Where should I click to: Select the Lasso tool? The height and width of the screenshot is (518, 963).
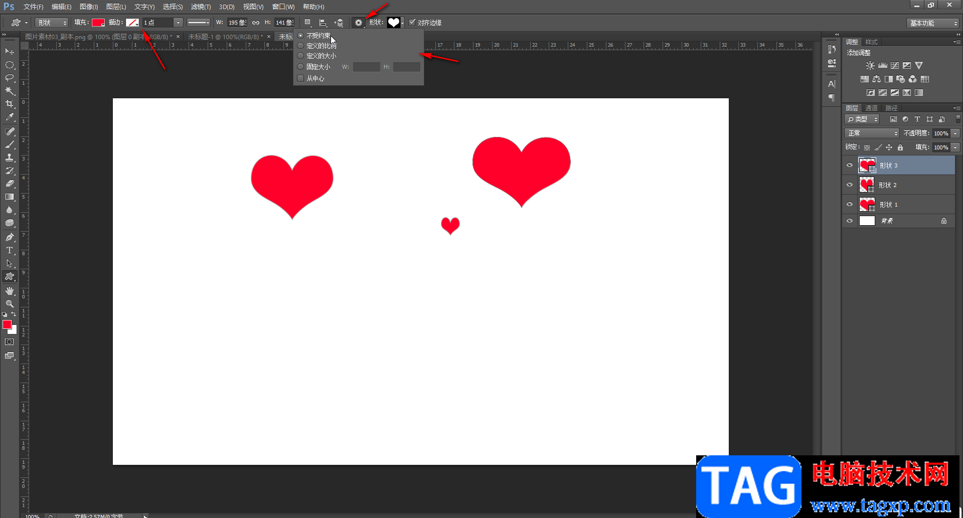[10, 78]
